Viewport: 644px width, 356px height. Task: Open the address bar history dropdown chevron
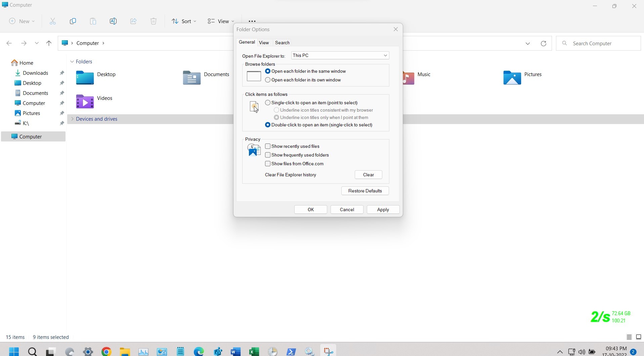(x=528, y=43)
